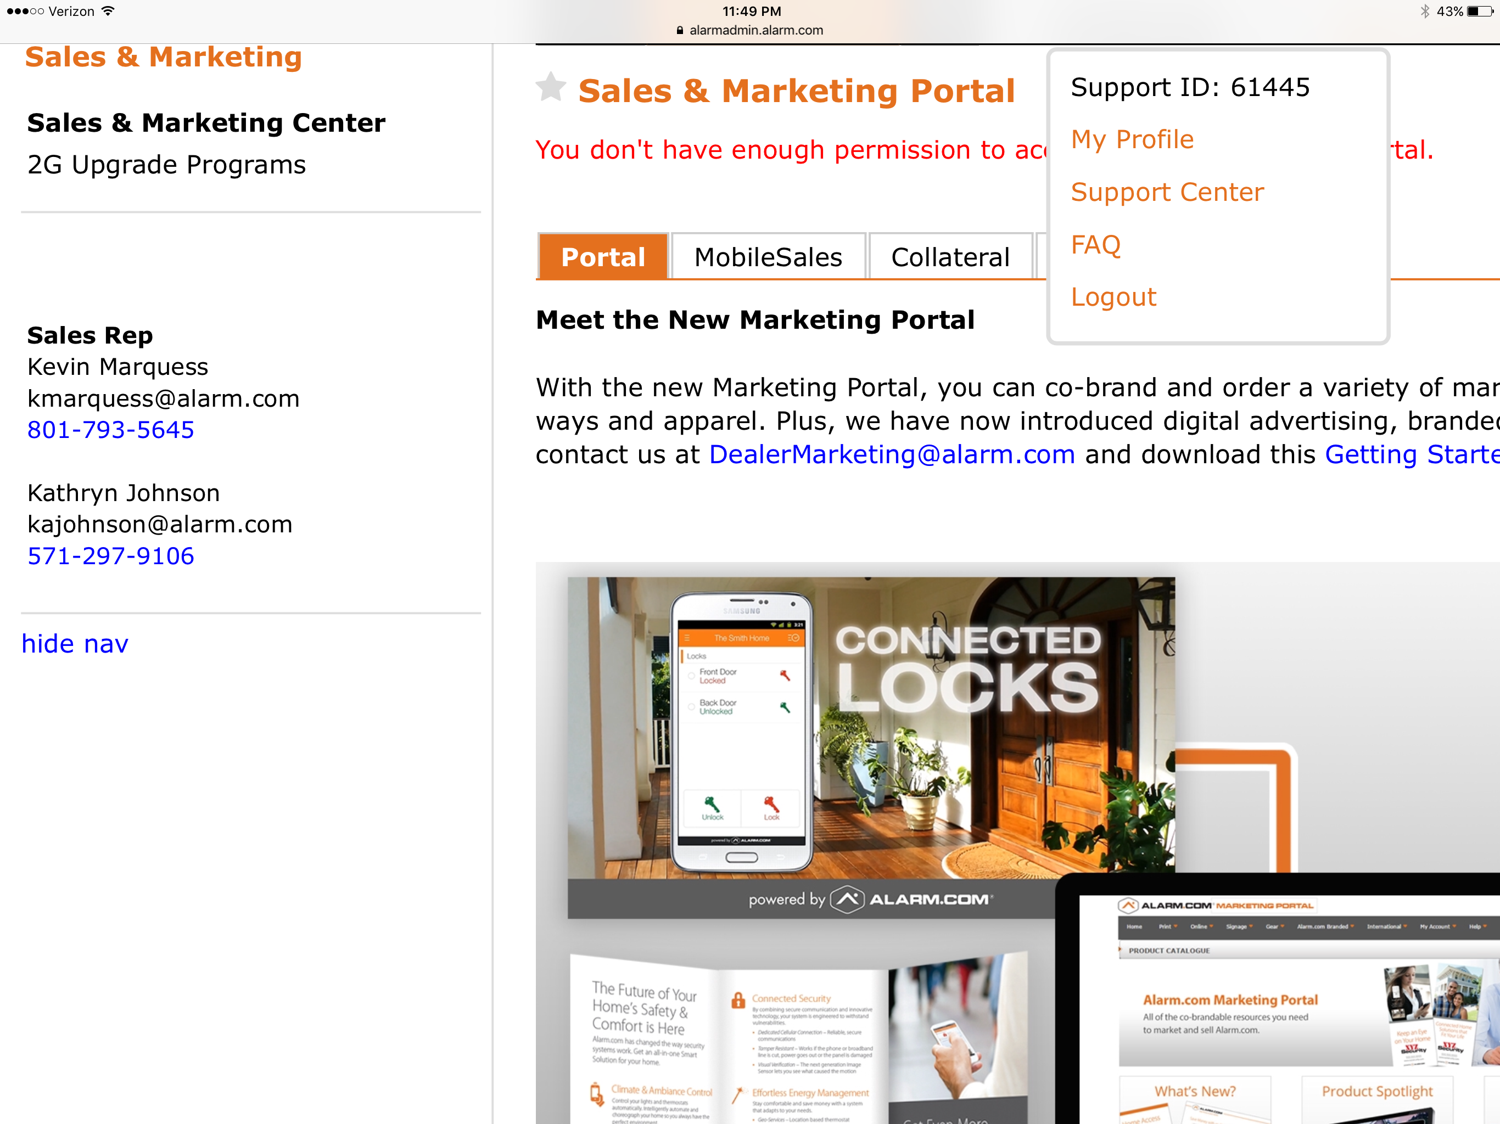1500x1124 pixels.
Task: Open Support Center menu entry
Action: click(x=1167, y=193)
